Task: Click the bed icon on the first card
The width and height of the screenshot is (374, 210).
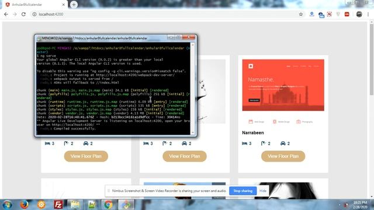Action: coord(47,143)
